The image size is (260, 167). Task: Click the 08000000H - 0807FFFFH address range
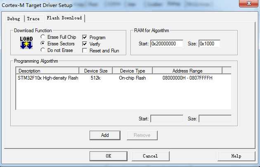click(x=187, y=78)
